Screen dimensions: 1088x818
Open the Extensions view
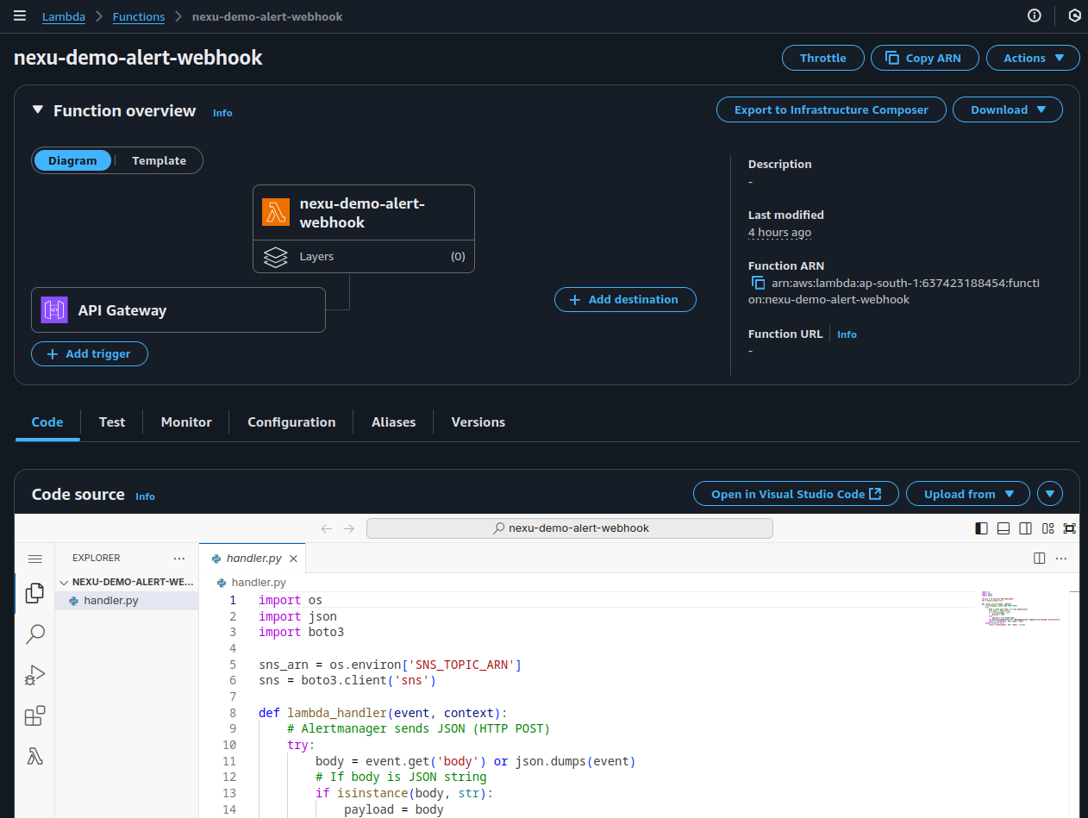34,715
